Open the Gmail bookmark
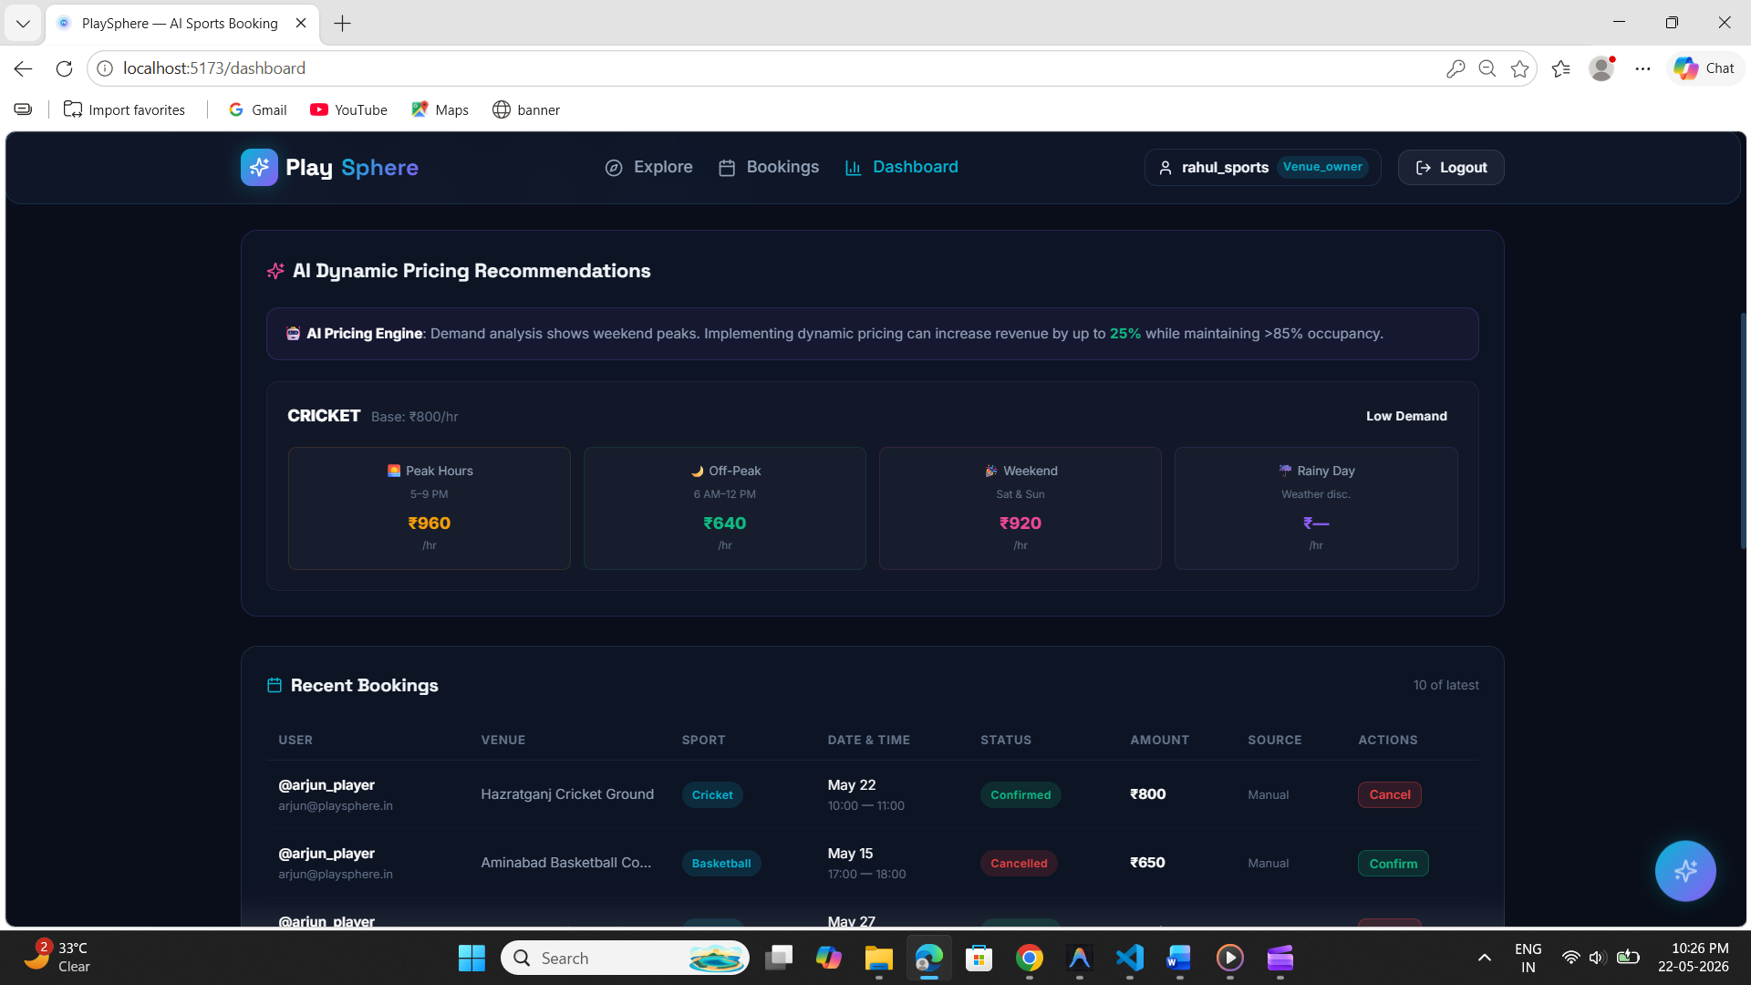Viewport: 1751px width, 985px height. click(258, 109)
